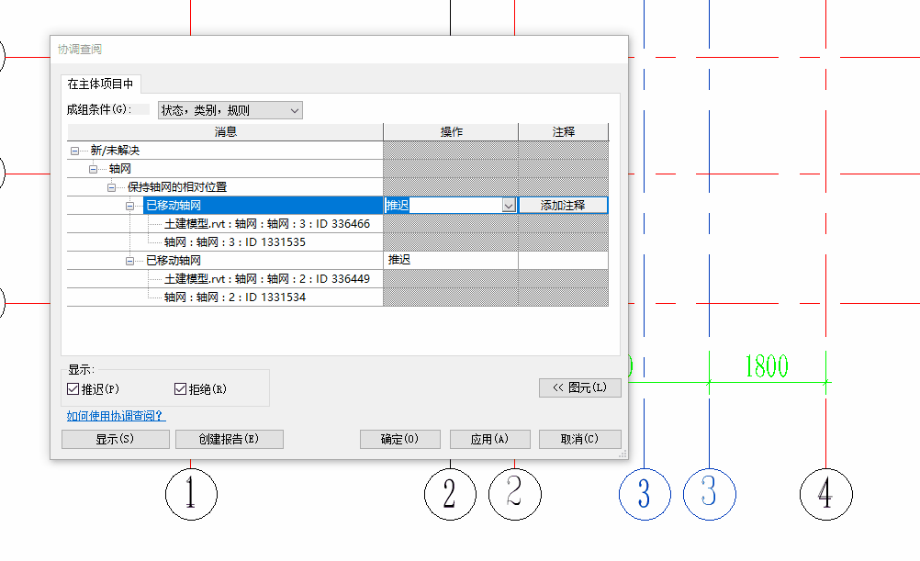This screenshot has height=561, width=920.
Task: Collapse 保持轴网的相对位置 node
Action: click(111, 188)
